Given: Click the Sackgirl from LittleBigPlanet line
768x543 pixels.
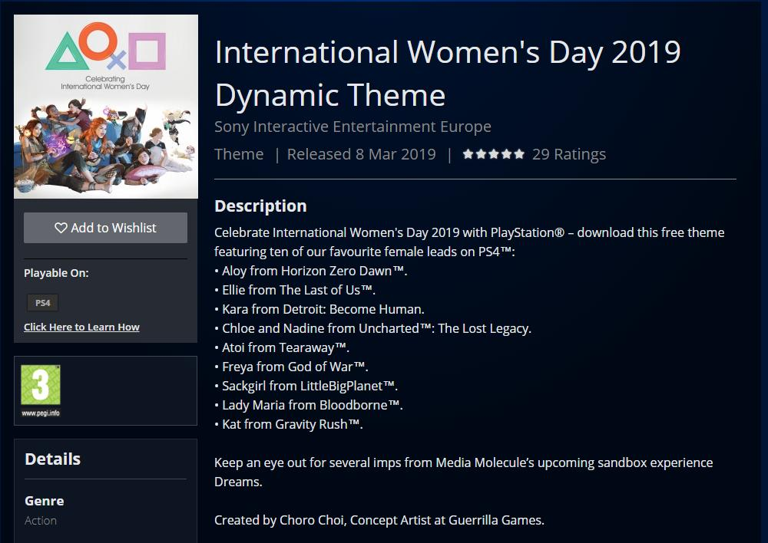Looking at the screenshot, I should pos(306,386).
